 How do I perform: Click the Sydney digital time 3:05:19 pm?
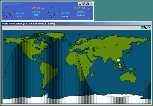(82, 8)
